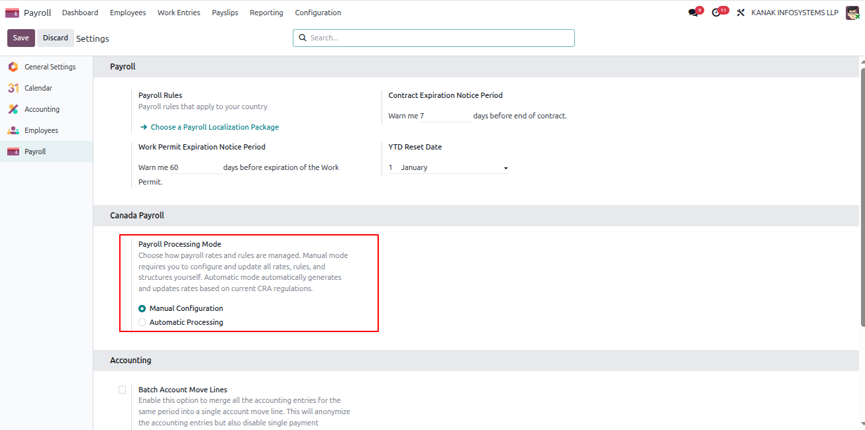The width and height of the screenshot is (865, 430).
Task: Focus the settings Search field
Action: point(434,38)
